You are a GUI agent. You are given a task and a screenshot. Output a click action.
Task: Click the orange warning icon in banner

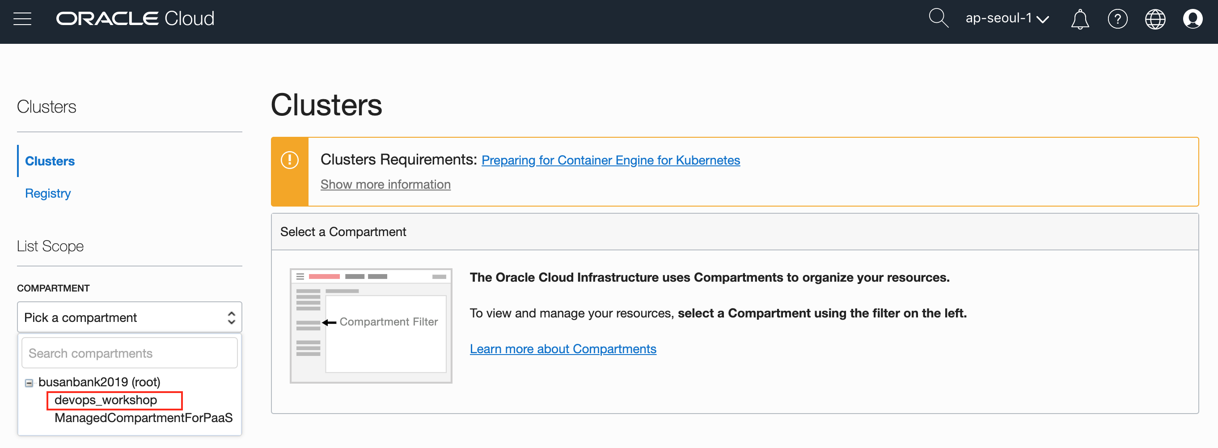click(x=289, y=160)
